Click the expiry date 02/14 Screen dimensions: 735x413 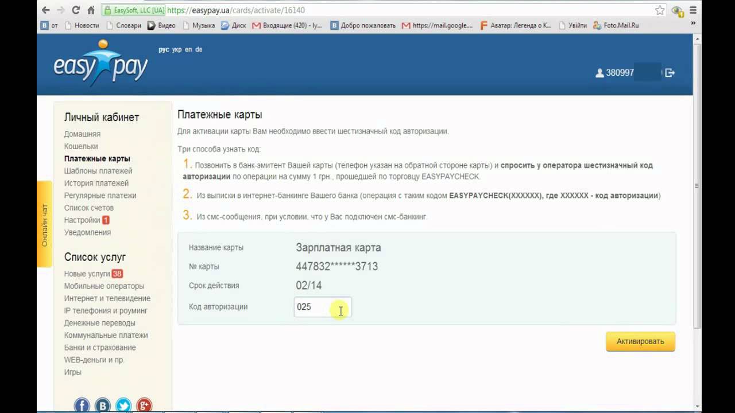309,286
